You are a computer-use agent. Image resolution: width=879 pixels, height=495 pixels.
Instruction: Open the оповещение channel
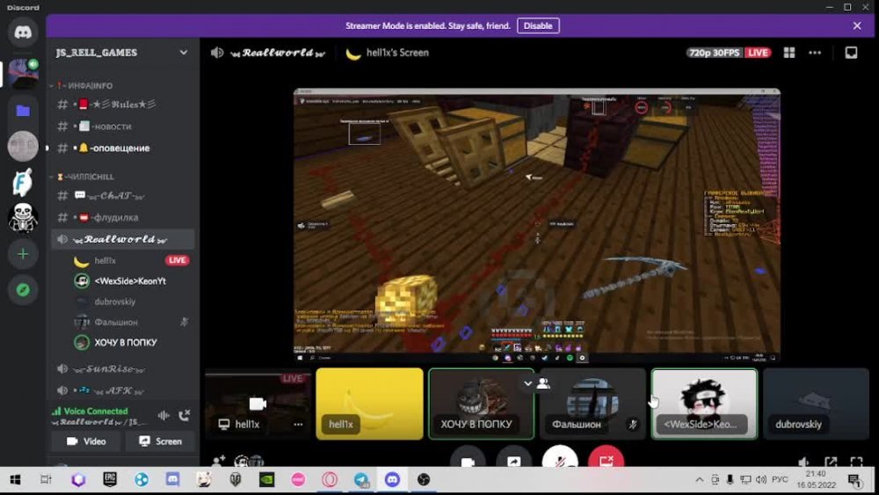click(123, 148)
